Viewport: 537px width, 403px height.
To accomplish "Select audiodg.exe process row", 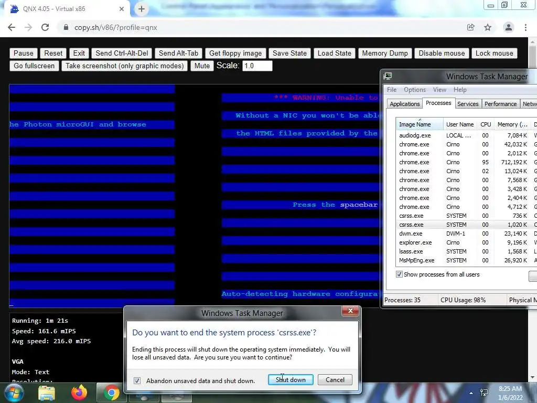I will pos(466,135).
